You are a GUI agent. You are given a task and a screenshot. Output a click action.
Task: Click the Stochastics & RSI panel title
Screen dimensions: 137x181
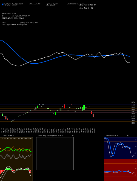[x=117, y=135]
